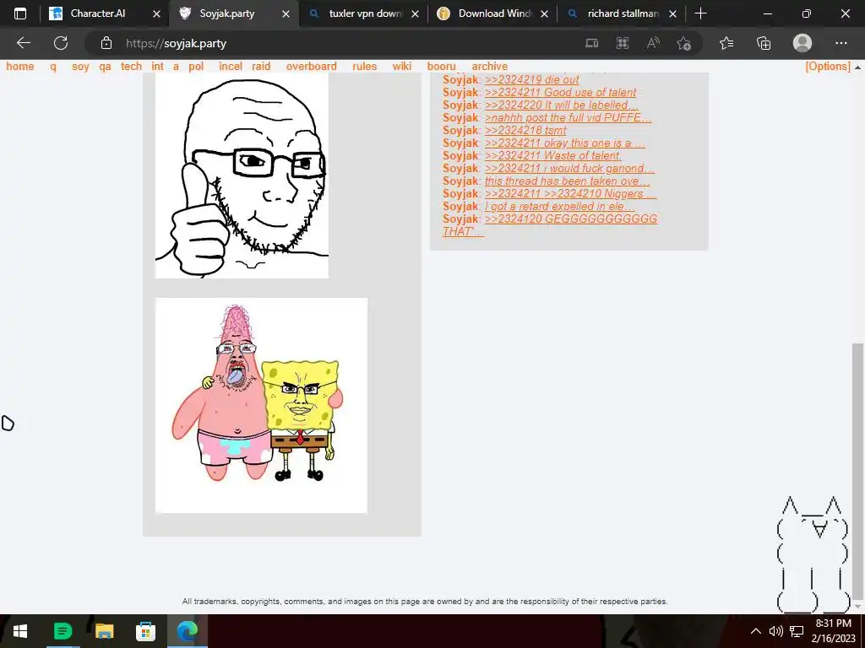
Task: Open the archive link
Action: pyautogui.click(x=489, y=66)
